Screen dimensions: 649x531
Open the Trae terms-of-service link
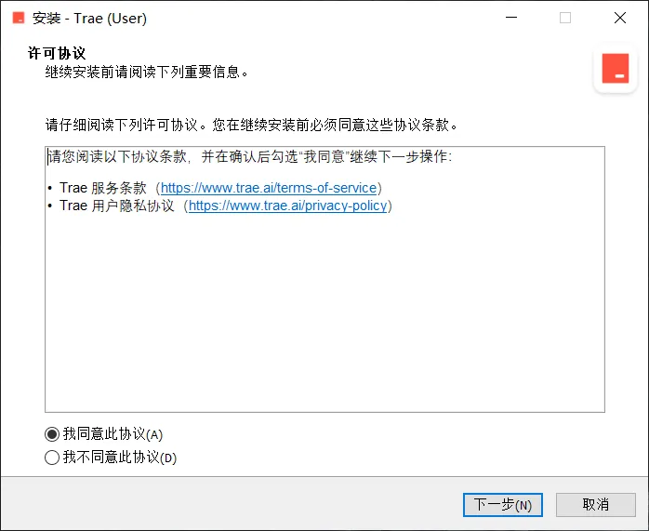click(269, 188)
